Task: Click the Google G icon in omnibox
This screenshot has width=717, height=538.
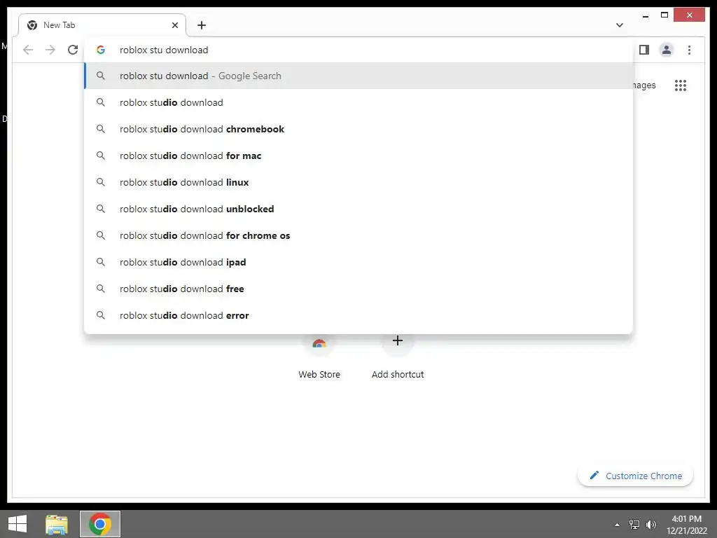Action: [x=101, y=50]
